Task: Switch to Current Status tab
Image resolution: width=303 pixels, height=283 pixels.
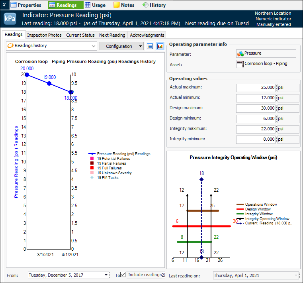Action: [80, 35]
